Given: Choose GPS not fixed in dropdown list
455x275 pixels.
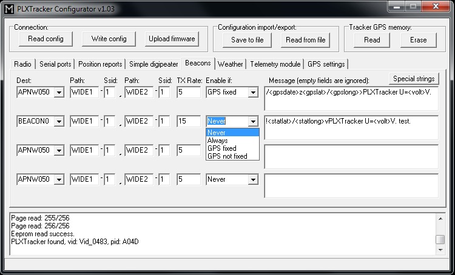Looking at the screenshot, I should coord(232,156).
